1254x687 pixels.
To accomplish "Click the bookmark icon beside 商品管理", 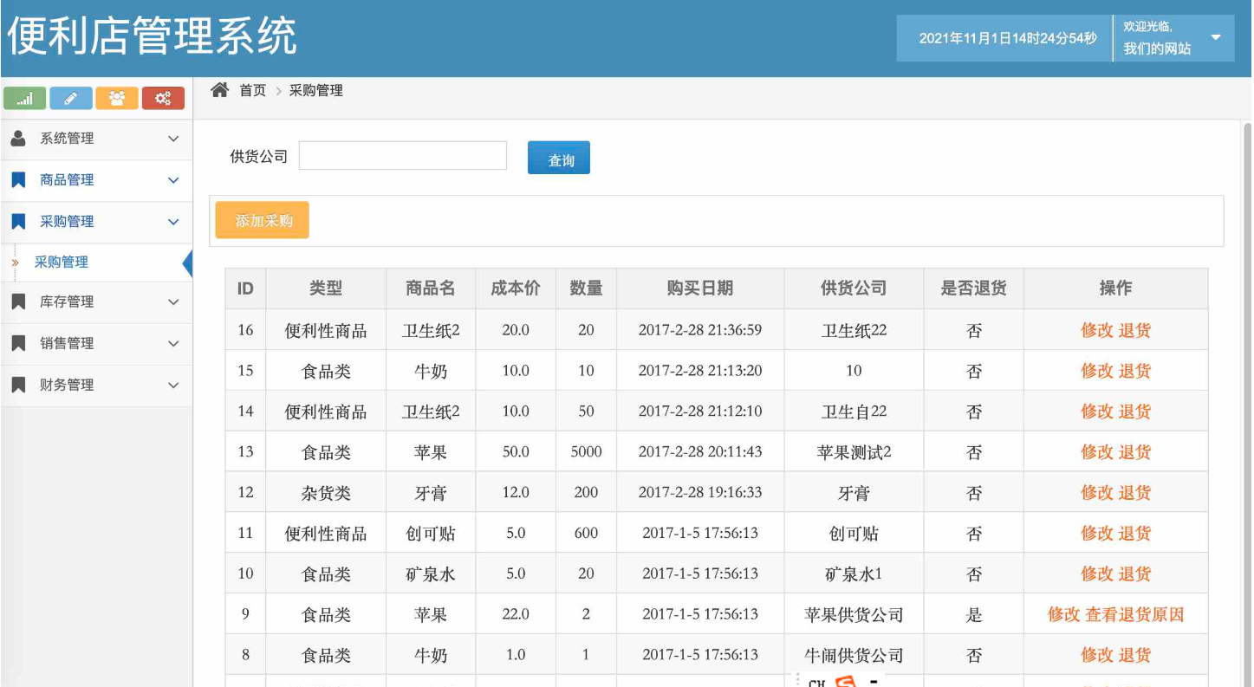I will coord(18,179).
